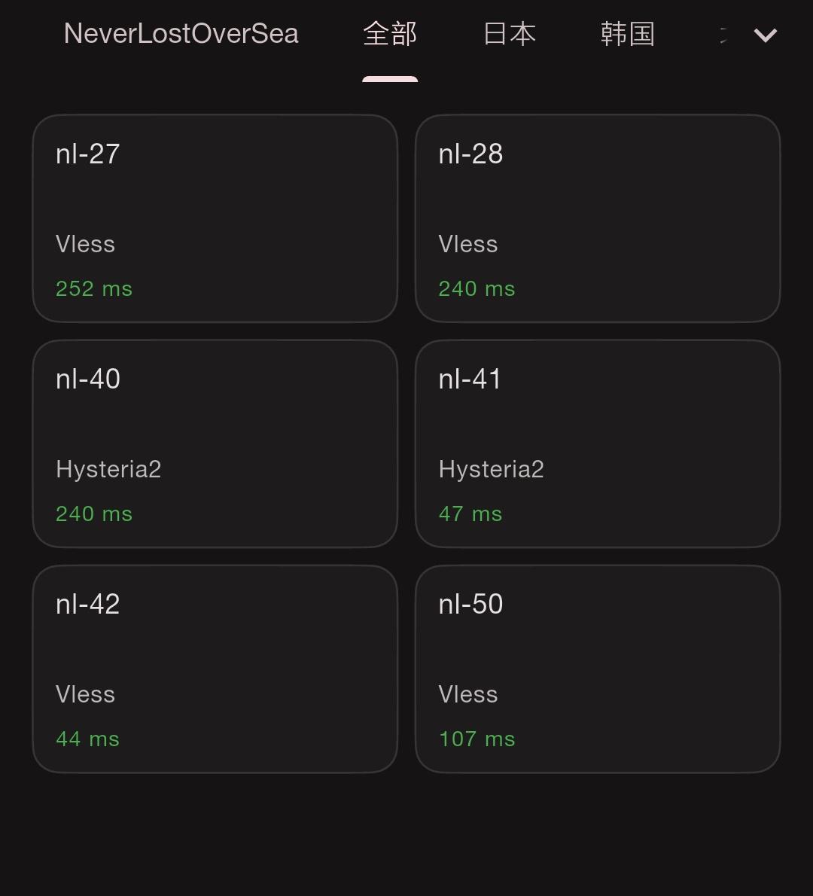Retest the 107 ms latency on nl-50
The image size is (813, 896).
(477, 739)
